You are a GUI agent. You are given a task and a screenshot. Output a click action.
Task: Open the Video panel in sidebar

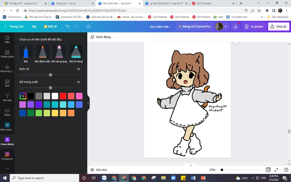tap(7, 112)
